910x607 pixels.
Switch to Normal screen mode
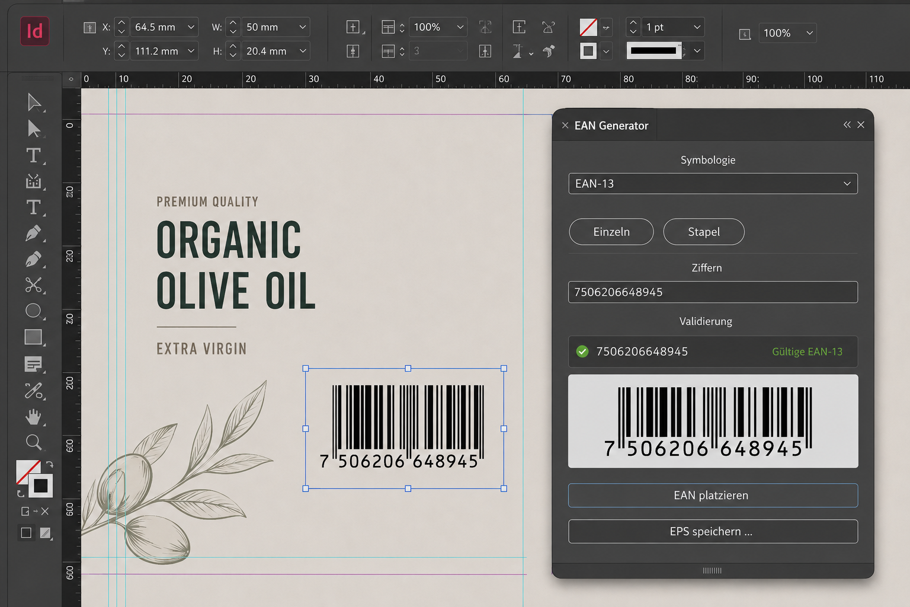26,532
